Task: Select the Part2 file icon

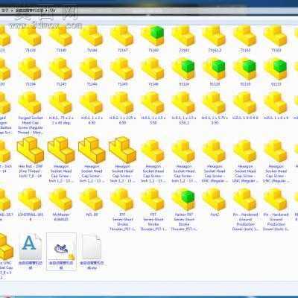Action: click(x=215, y=200)
